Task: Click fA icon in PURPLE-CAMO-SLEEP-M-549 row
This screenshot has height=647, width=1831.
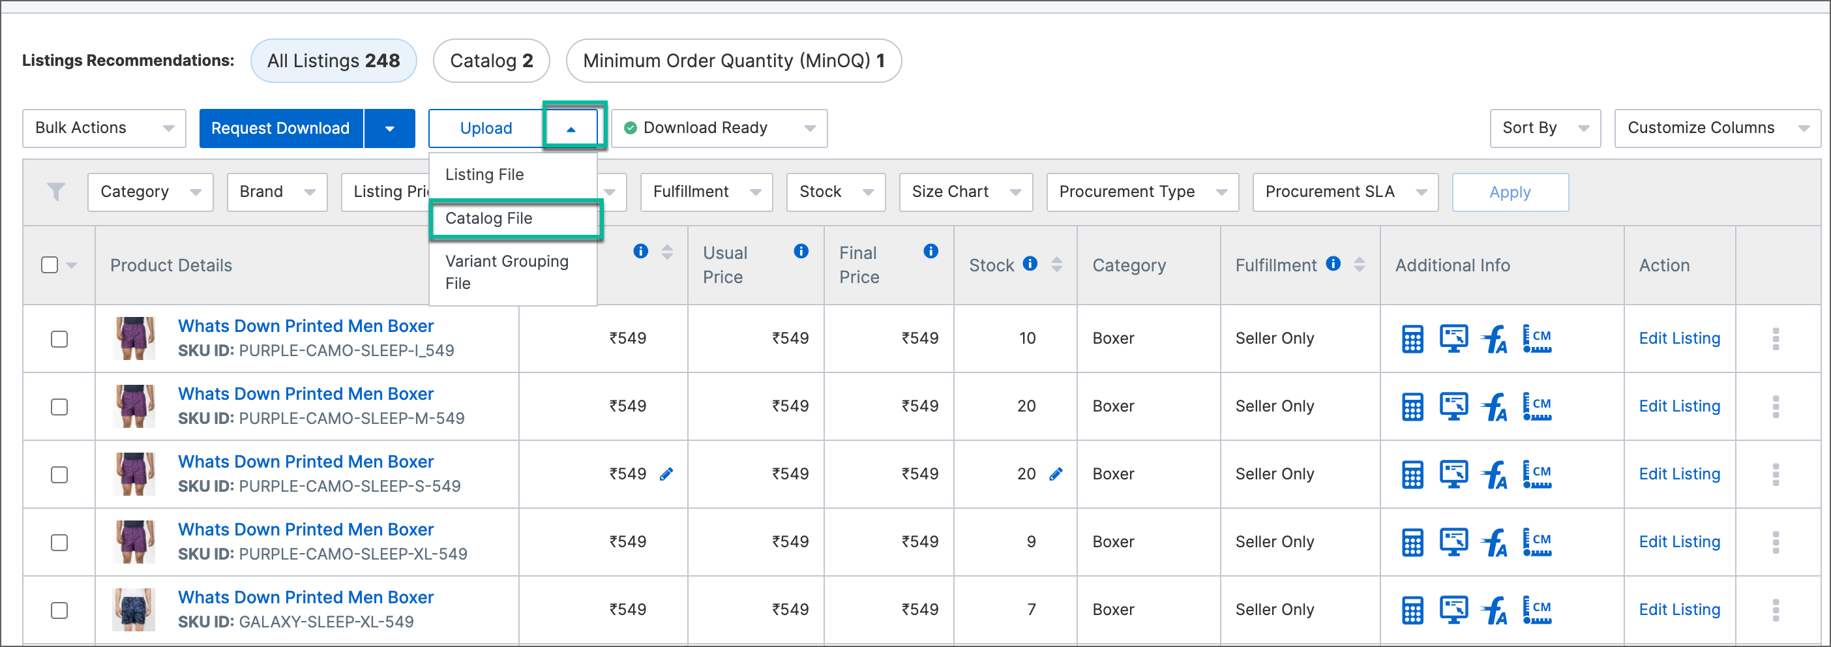Action: tap(1494, 407)
